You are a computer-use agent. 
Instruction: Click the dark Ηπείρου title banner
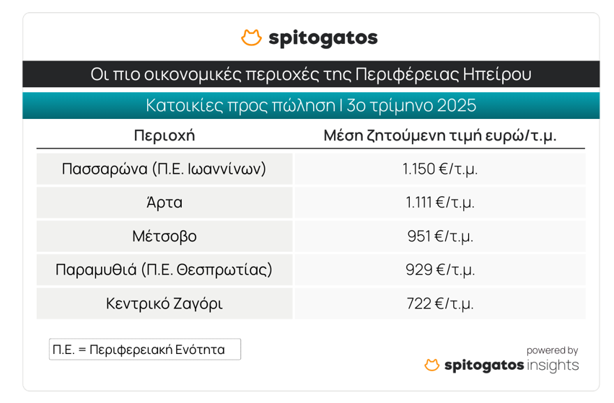[310, 74]
